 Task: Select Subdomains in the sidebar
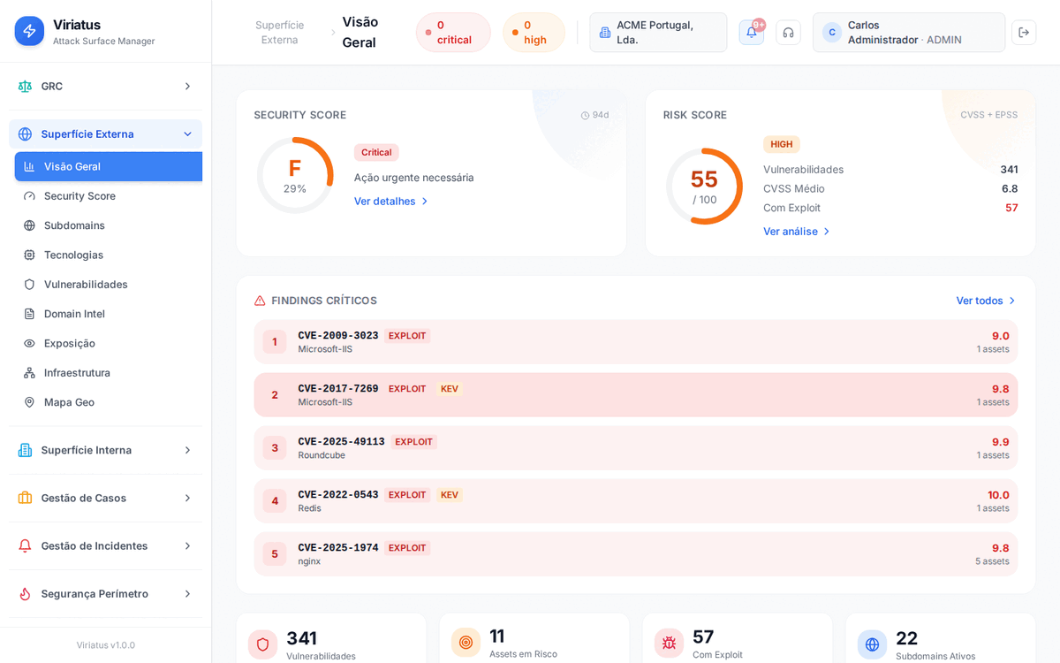(74, 225)
